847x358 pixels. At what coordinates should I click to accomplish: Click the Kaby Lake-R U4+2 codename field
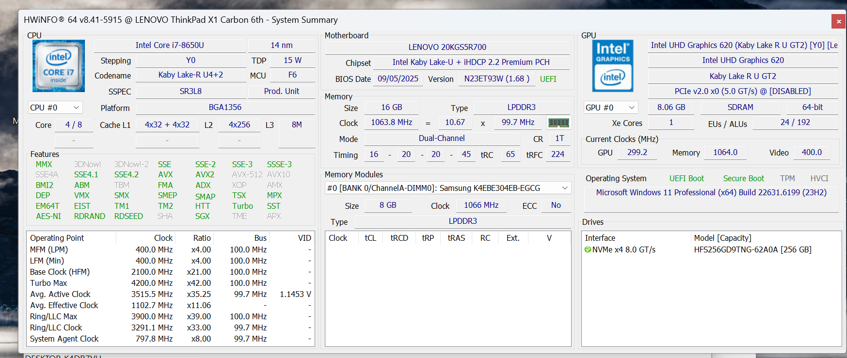click(191, 75)
